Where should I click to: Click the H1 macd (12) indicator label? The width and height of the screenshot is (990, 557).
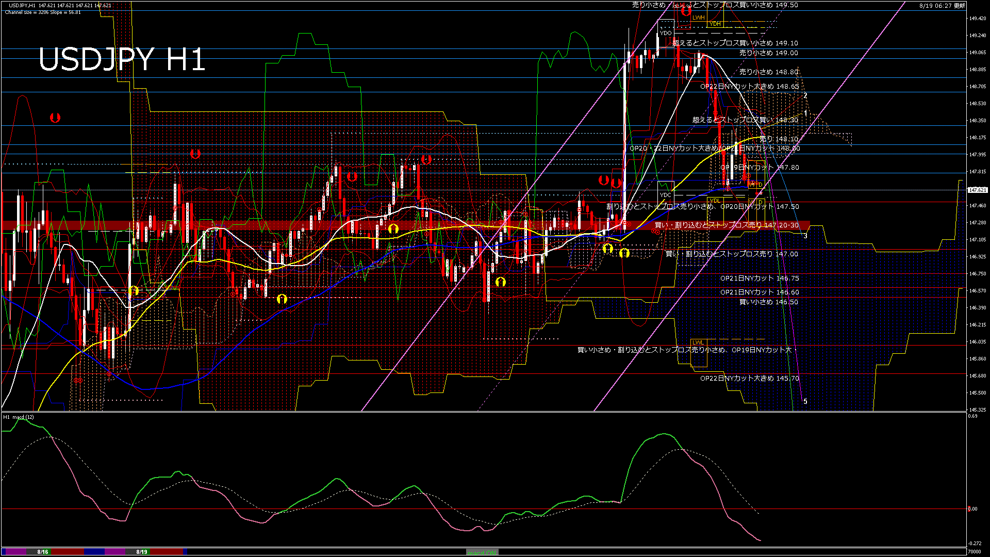point(19,417)
